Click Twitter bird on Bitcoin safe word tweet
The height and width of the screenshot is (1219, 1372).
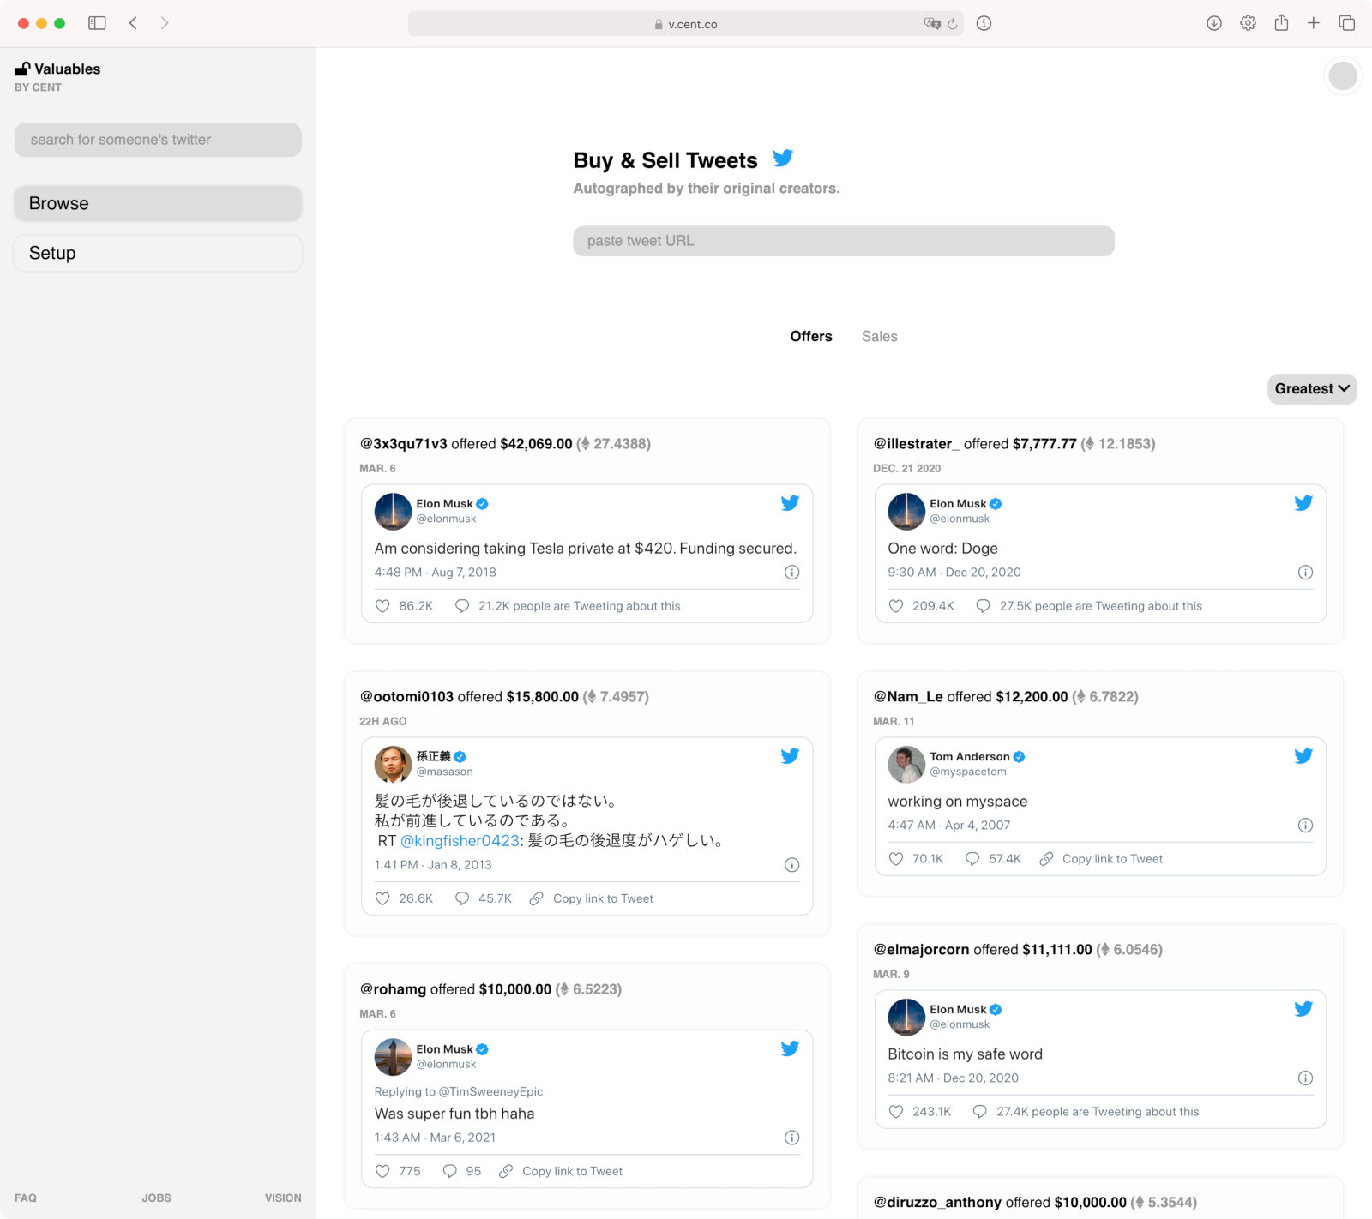coord(1303,1009)
